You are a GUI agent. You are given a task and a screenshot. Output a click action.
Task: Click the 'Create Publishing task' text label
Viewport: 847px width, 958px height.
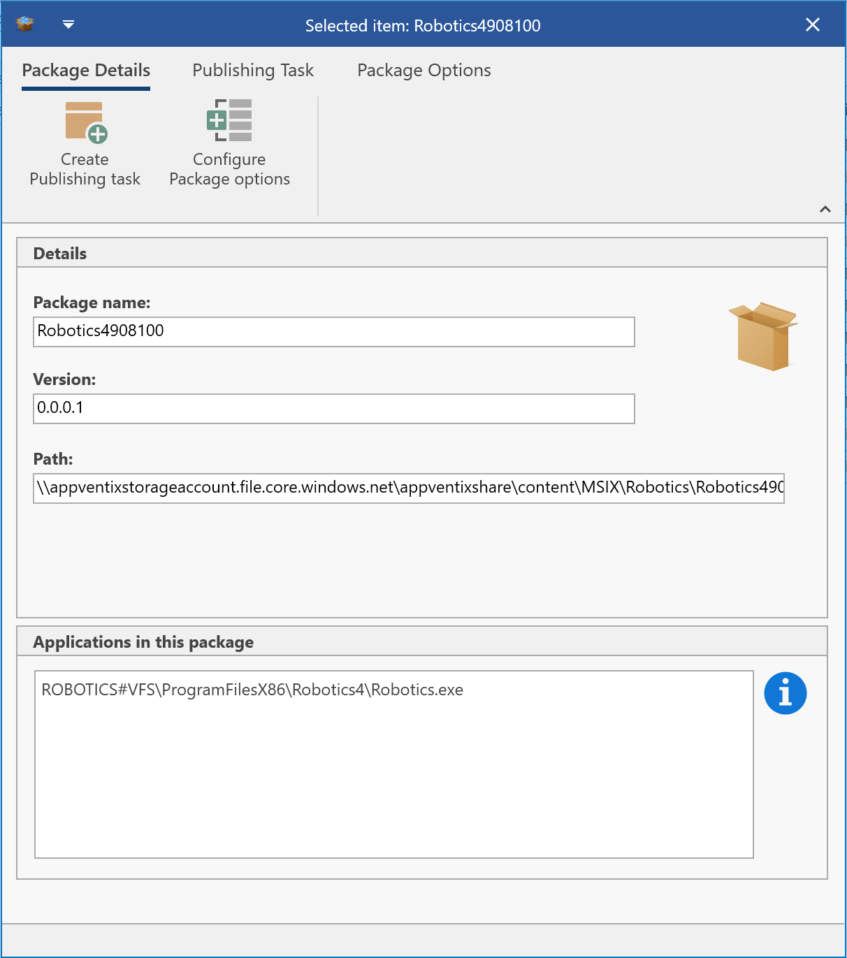point(85,170)
